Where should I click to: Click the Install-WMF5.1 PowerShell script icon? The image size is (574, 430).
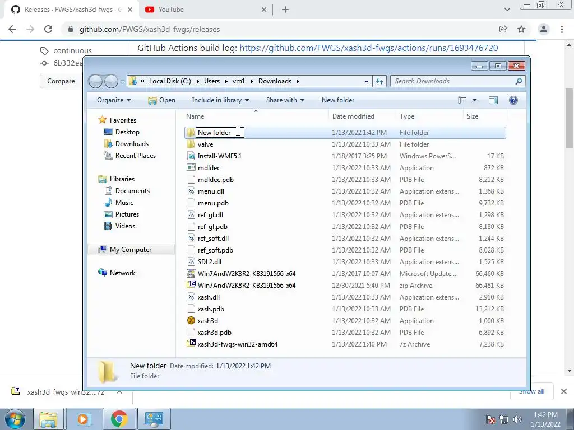pyautogui.click(x=191, y=156)
